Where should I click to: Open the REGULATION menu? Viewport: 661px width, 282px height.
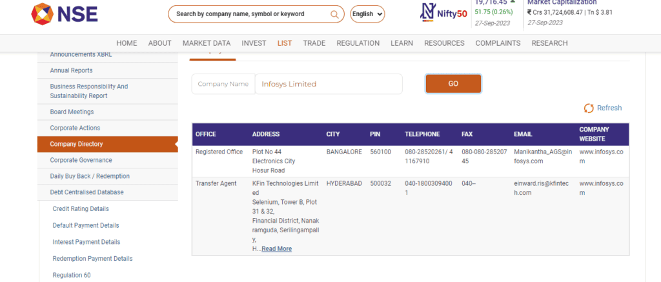pos(358,43)
